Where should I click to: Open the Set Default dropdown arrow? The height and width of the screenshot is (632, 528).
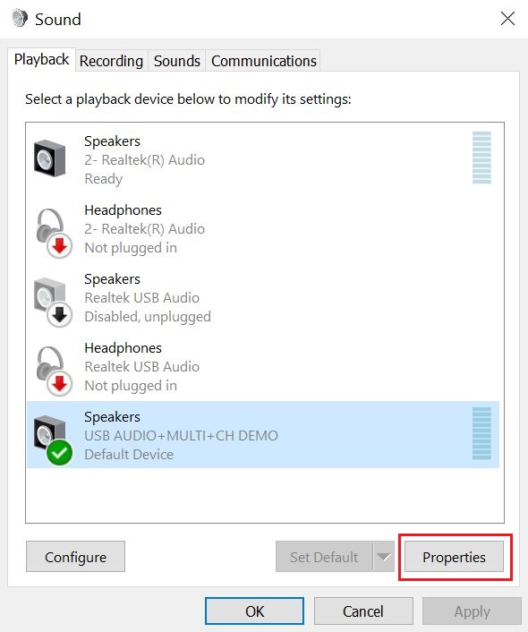[384, 557]
